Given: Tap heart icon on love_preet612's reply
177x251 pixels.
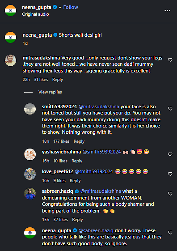Looking at the screenshot, I should [x=170, y=174].
